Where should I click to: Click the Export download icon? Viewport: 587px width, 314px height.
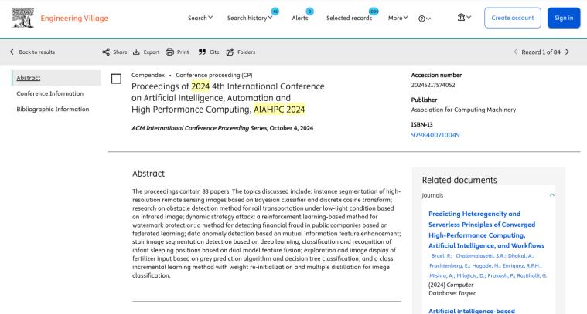coord(136,52)
